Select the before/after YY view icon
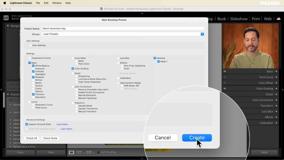 89,152
